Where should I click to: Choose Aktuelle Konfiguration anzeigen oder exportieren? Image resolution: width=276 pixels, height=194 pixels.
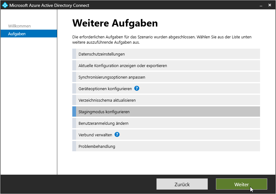[x=166, y=65]
